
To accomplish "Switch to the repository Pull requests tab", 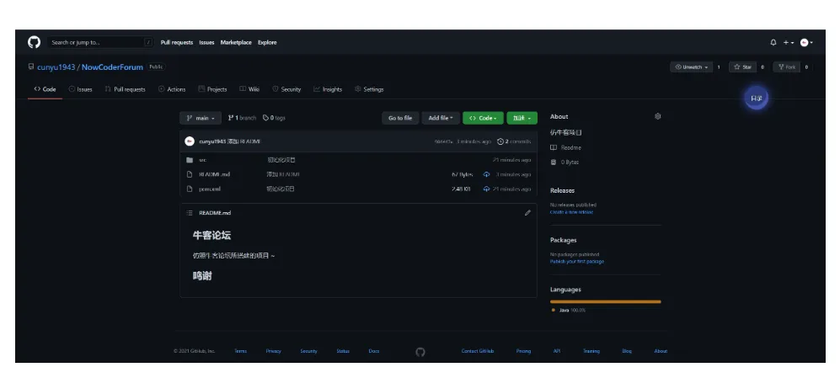I will coord(125,89).
